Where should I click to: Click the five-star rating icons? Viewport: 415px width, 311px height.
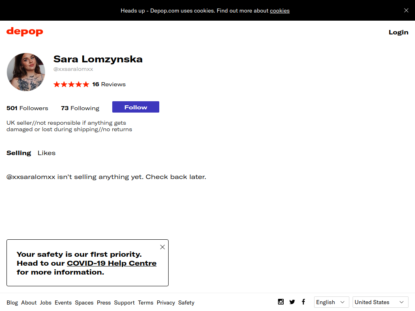(x=71, y=84)
